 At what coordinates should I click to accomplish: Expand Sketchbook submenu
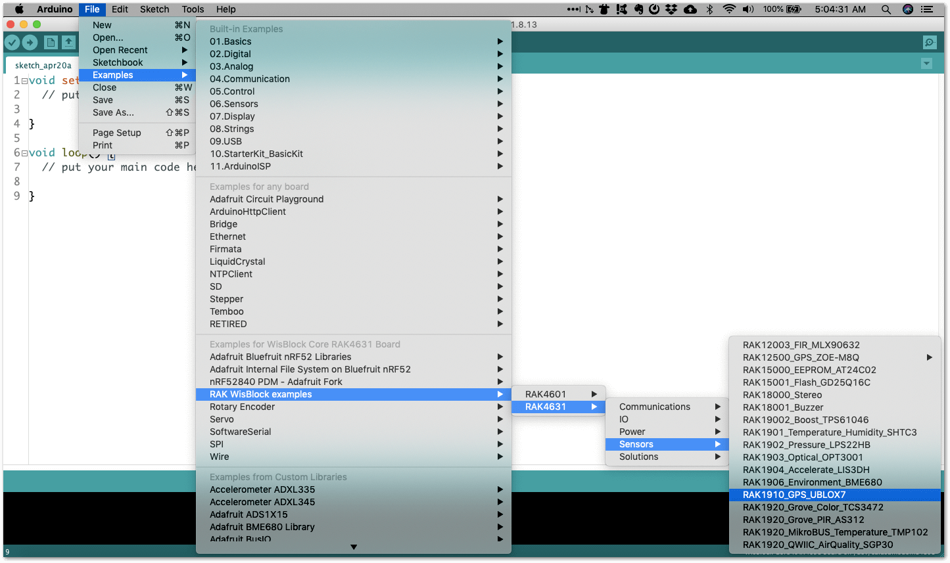(137, 62)
